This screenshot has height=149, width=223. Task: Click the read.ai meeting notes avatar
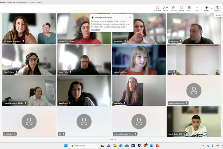[x=194, y=90]
